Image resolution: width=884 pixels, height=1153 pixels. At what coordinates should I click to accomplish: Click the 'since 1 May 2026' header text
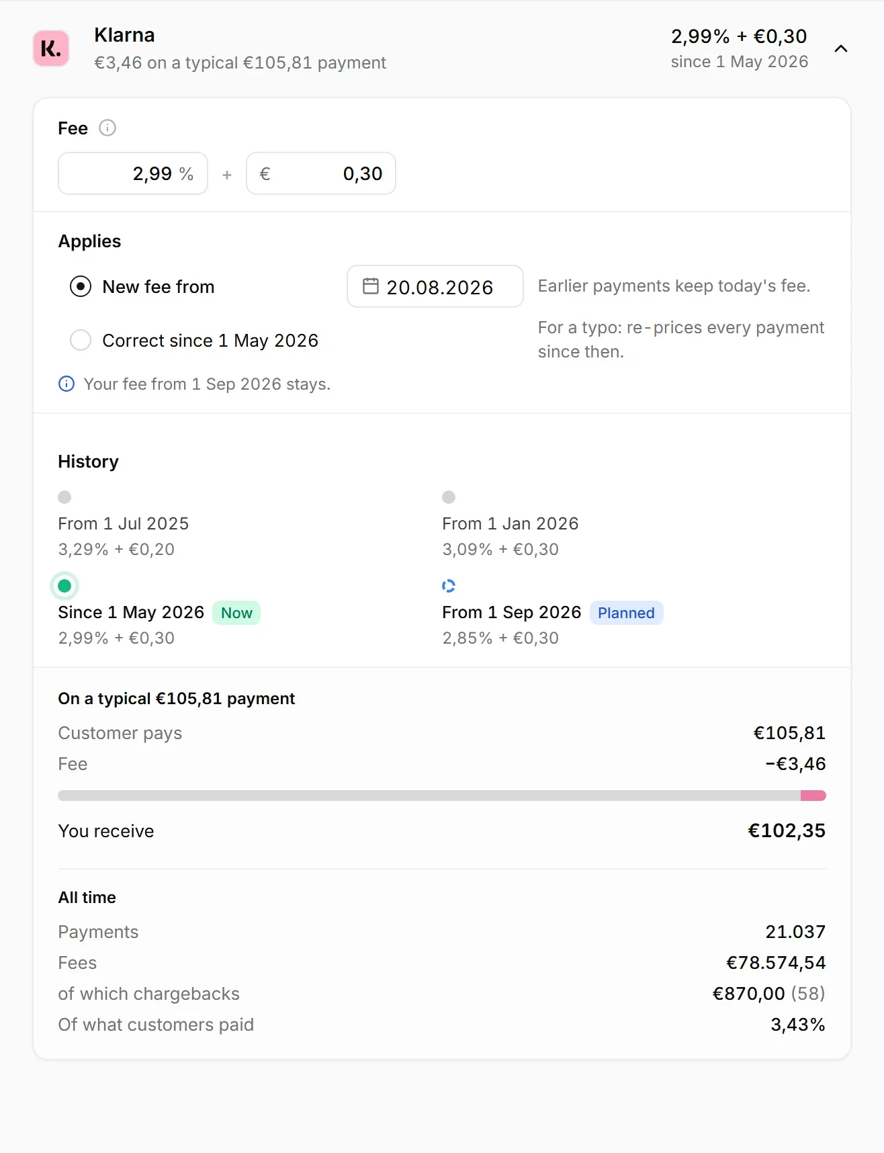[x=740, y=61]
